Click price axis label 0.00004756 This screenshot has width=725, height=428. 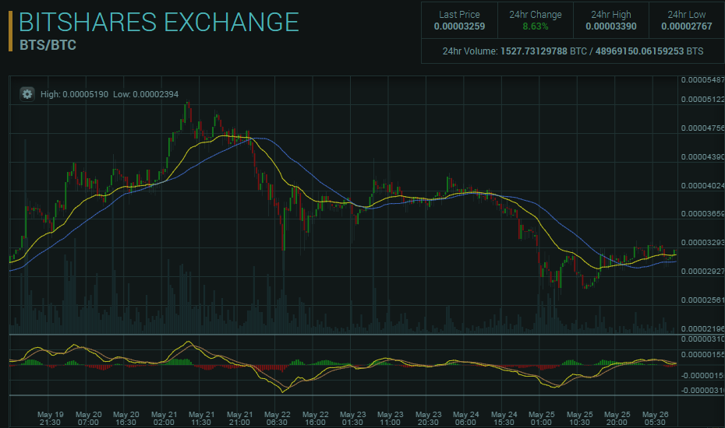pyautogui.click(x=703, y=128)
